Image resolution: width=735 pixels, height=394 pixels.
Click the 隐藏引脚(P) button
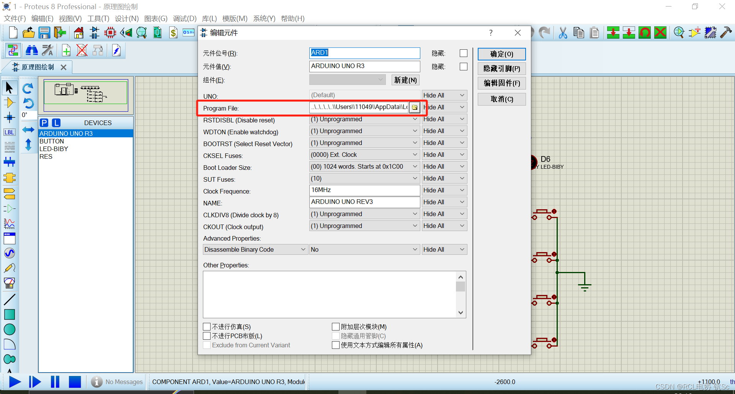501,68
